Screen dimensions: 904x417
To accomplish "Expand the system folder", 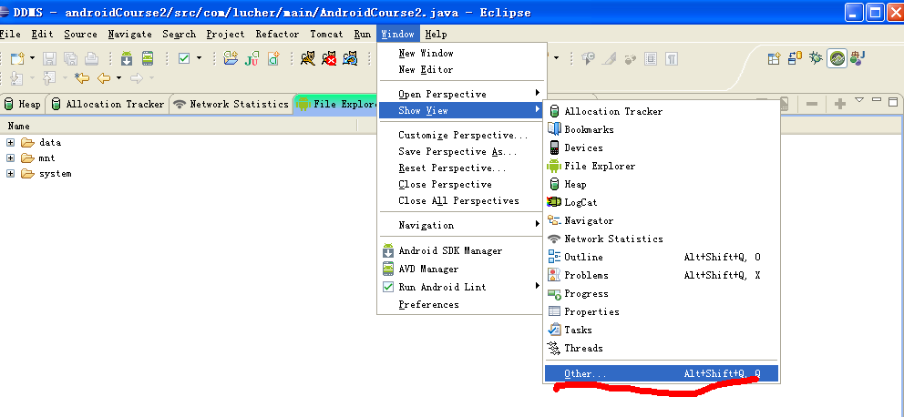I will coord(10,173).
